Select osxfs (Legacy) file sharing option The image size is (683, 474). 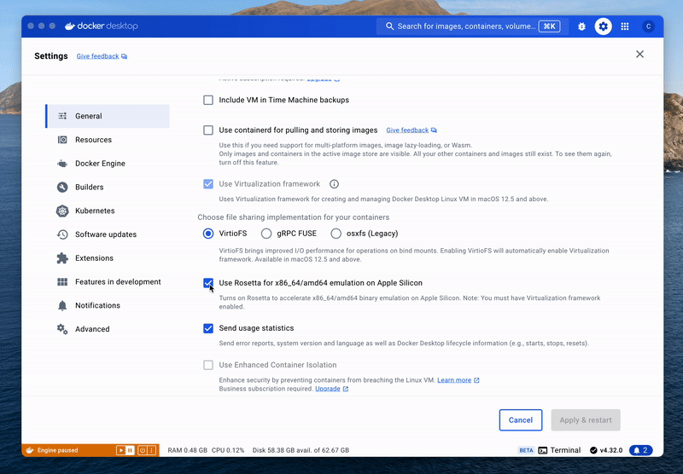coord(336,234)
